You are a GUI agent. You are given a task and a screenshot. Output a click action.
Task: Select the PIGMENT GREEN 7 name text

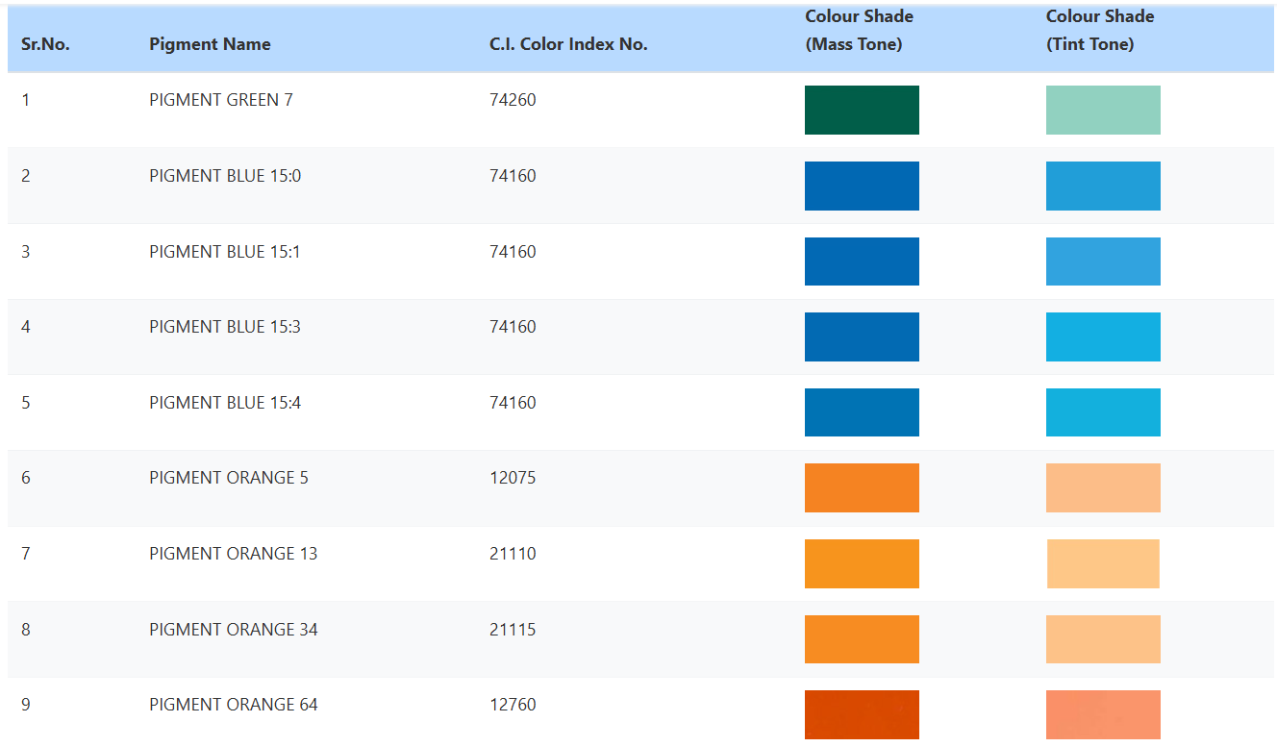tap(221, 100)
